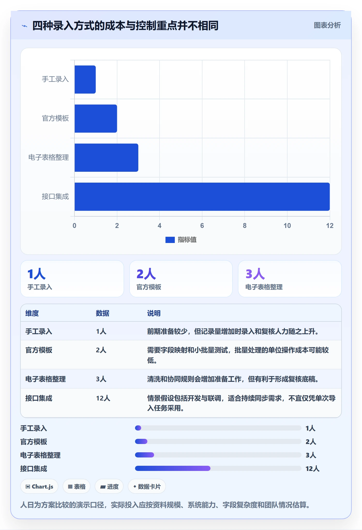The height and width of the screenshot is (530, 362).
Task: Click the 图表分析 label in the header
Action: (x=327, y=25)
